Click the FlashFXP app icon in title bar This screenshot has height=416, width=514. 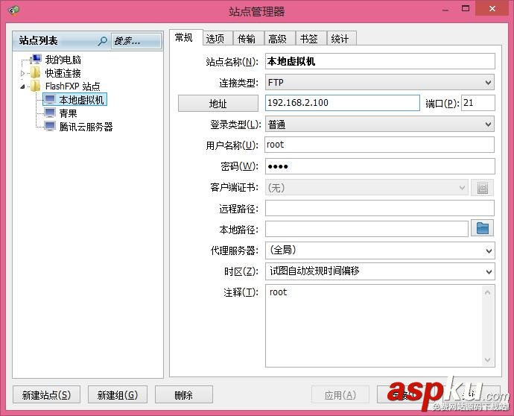pos(13,10)
